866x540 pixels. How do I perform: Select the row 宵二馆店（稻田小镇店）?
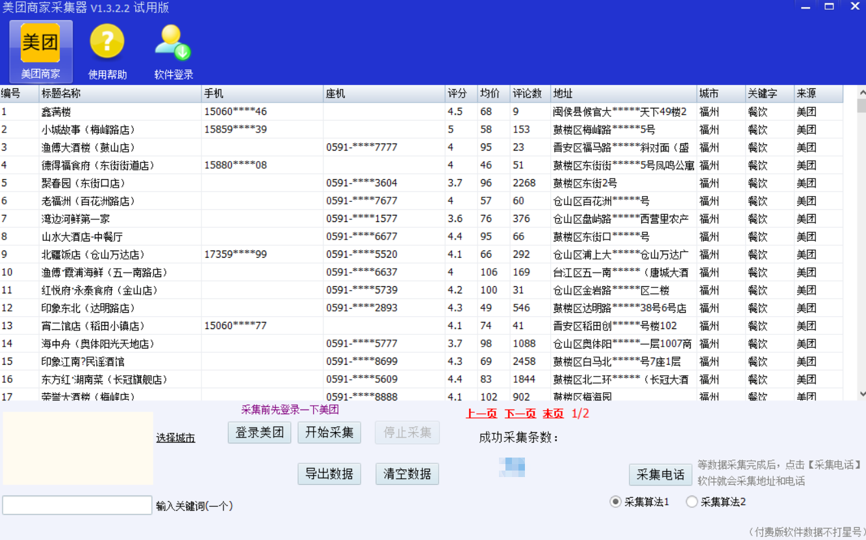(422, 326)
